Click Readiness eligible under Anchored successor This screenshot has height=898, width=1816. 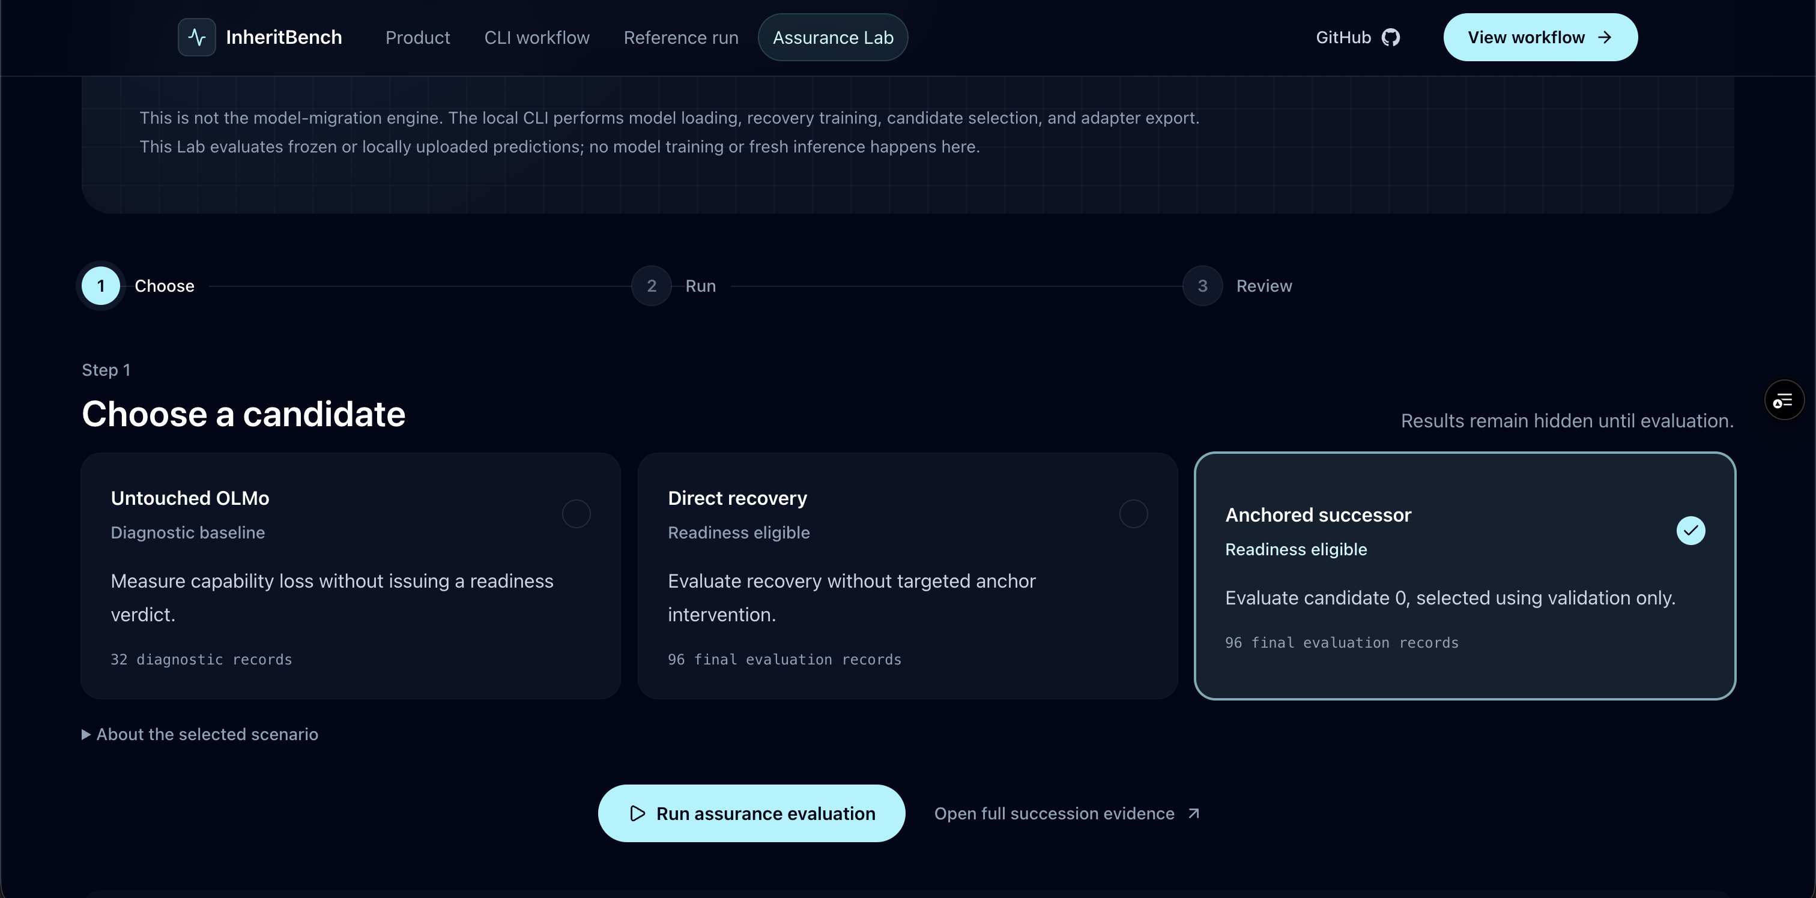pos(1296,550)
